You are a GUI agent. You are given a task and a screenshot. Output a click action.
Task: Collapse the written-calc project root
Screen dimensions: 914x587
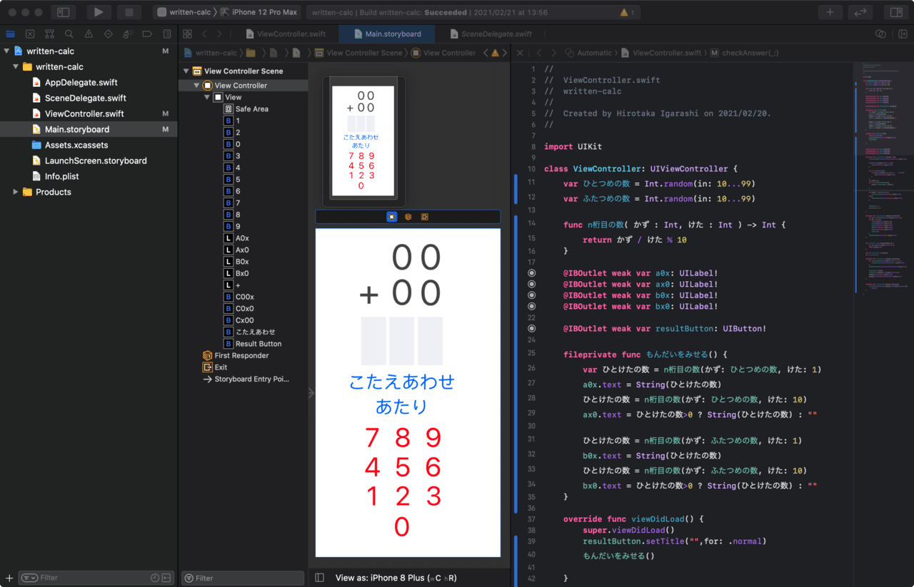(x=6, y=51)
